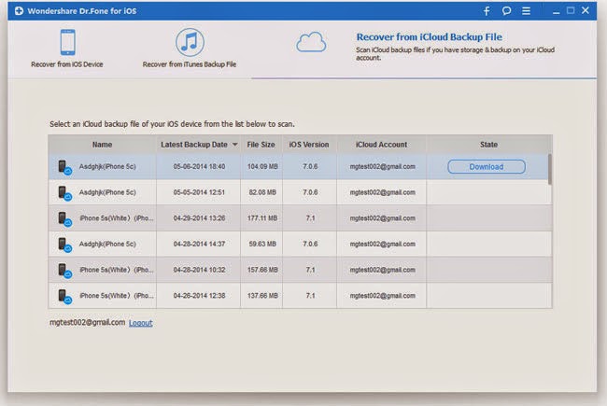The image size is (607, 406).
Task: Open the Facebook share icon
Action: click(x=487, y=11)
